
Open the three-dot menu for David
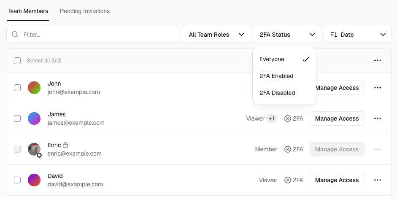point(378,180)
